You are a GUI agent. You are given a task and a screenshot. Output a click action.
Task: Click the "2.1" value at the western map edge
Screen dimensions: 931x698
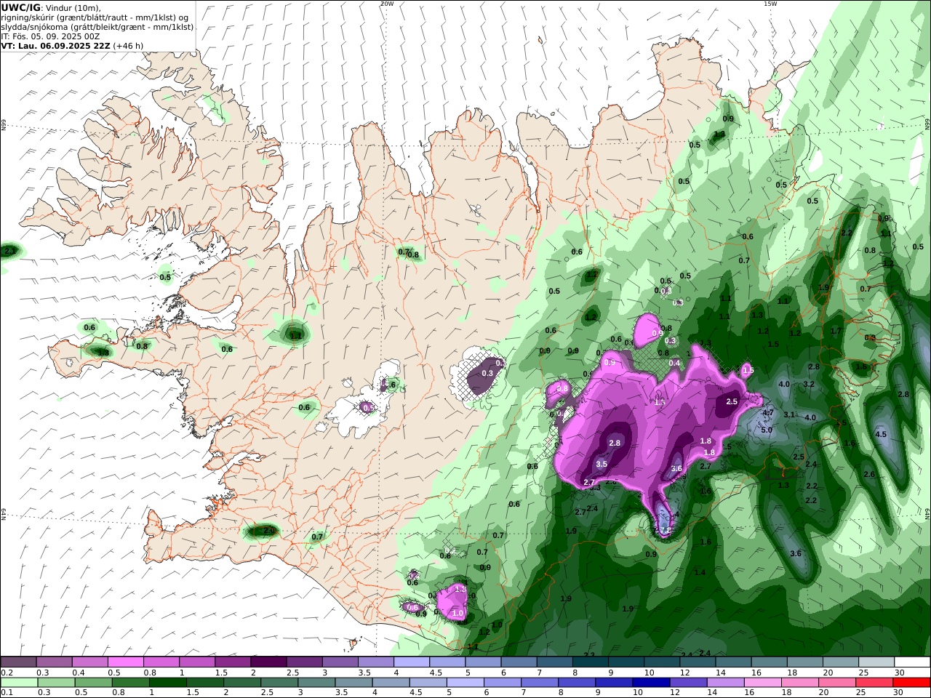(x=10, y=251)
